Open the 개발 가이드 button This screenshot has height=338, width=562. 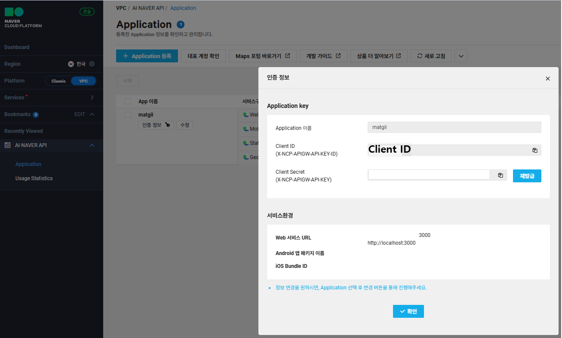[x=323, y=56]
